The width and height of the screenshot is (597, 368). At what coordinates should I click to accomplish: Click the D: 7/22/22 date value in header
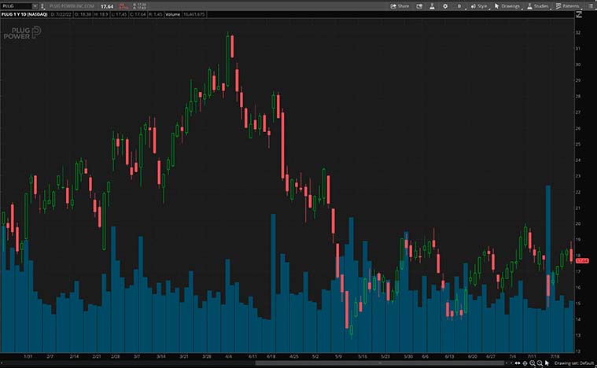61,14
